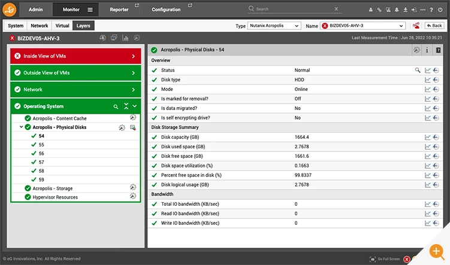
Task: Click the configure icon for Hypervisor Resources
Action: point(132,196)
